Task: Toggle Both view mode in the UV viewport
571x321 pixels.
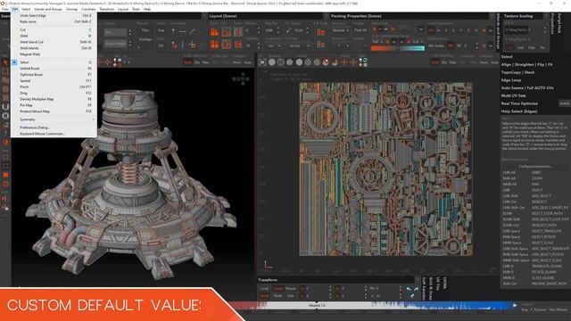Action: [435, 62]
